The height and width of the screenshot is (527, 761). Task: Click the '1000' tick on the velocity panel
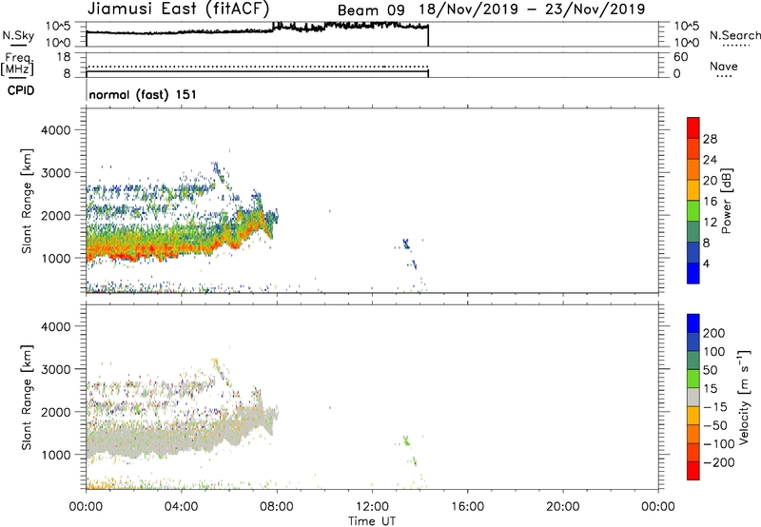pyautogui.click(x=55, y=455)
